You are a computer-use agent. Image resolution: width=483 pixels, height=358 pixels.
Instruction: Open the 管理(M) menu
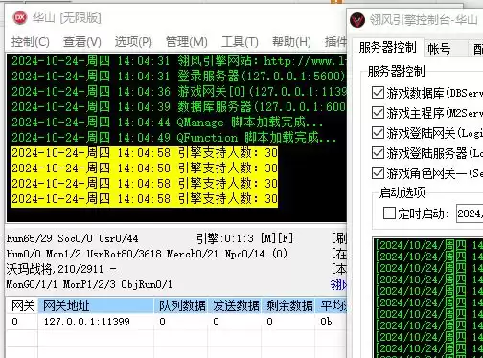(x=186, y=42)
